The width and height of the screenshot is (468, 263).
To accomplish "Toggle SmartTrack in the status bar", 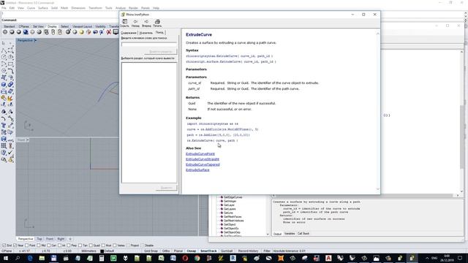I will (208, 251).
